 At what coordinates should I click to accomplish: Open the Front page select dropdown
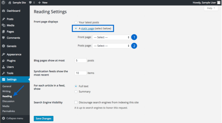111,37
